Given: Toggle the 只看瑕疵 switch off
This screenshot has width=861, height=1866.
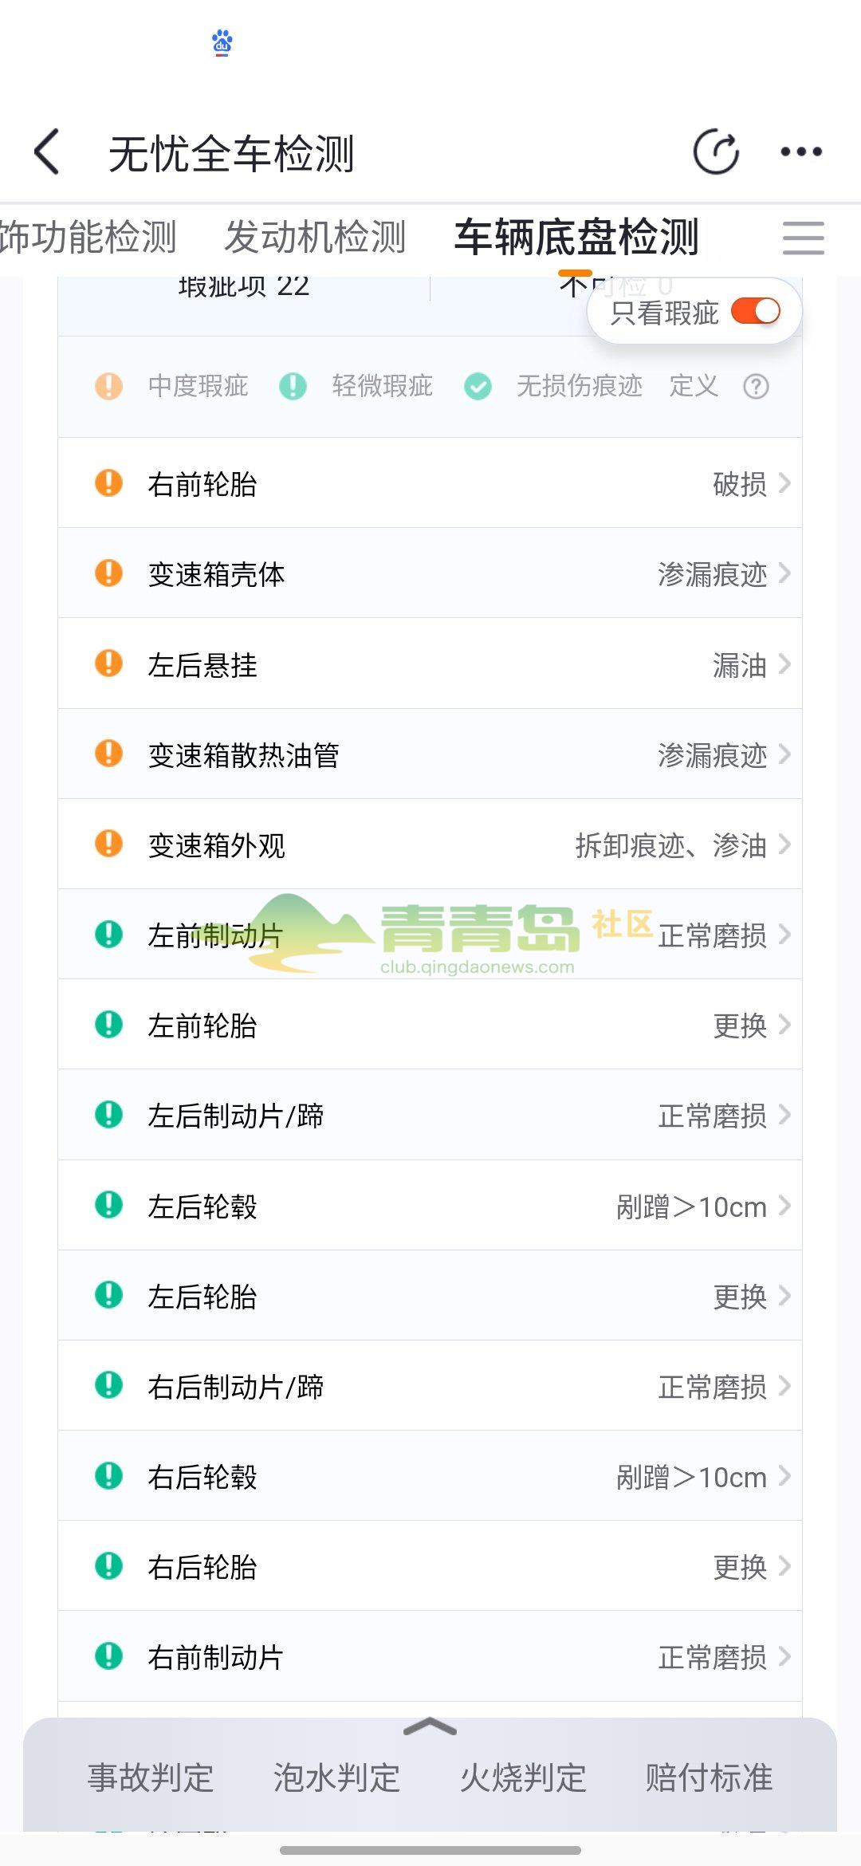Looking at the screenshot, I should (x=755, y=312).
